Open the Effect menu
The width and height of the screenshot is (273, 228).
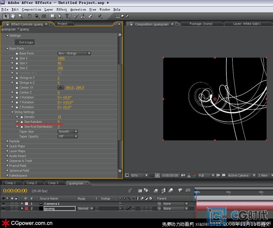61,9
